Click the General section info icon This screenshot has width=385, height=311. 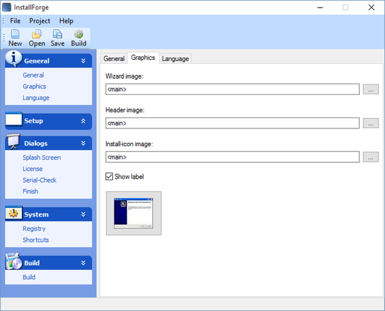pos(14,58)
